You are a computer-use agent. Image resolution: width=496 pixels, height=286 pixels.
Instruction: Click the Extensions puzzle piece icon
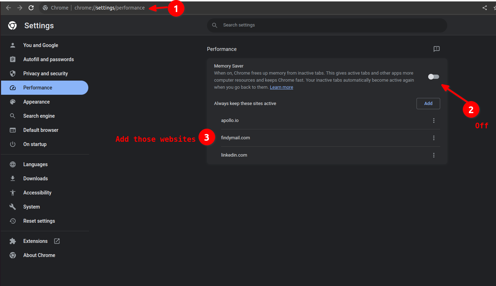(13, 241)
